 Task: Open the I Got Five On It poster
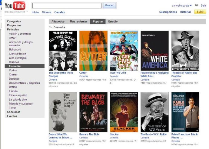(x=124, y=50)
